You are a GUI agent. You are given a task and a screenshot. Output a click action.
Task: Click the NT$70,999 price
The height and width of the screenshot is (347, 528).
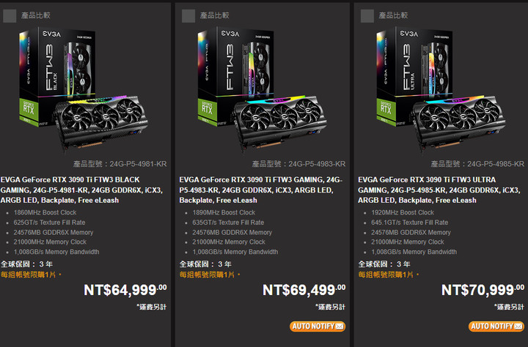pyautogui.click(x=483, y=290)
